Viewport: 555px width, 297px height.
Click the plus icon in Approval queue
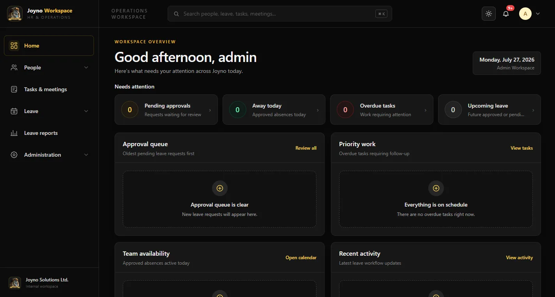click(220, 188)
